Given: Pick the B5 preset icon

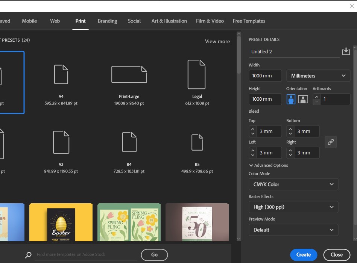Looking at the screenshot, I should tap(197, 142).
